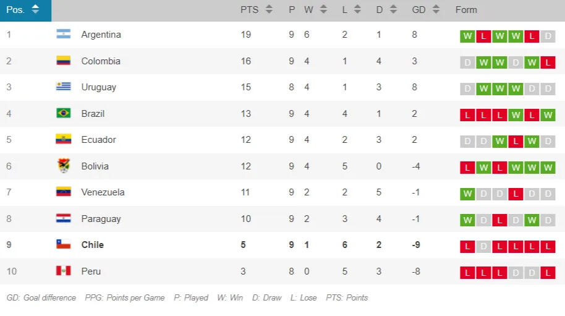The height and width of the screenshot is (316, 565).
Task: Click the Form column header
Action: (x=466, y=10)
